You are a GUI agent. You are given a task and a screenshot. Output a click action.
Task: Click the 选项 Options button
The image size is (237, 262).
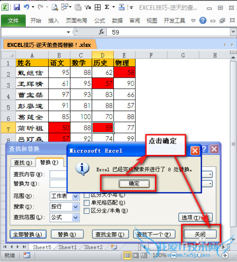196,217
